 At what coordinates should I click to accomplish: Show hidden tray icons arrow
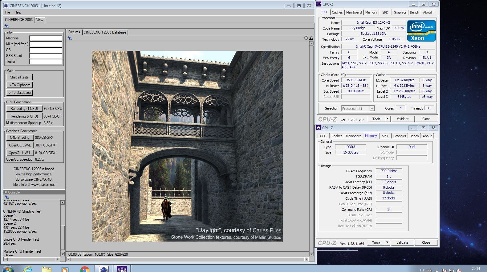pyautogui.click(x=436, y=271)
